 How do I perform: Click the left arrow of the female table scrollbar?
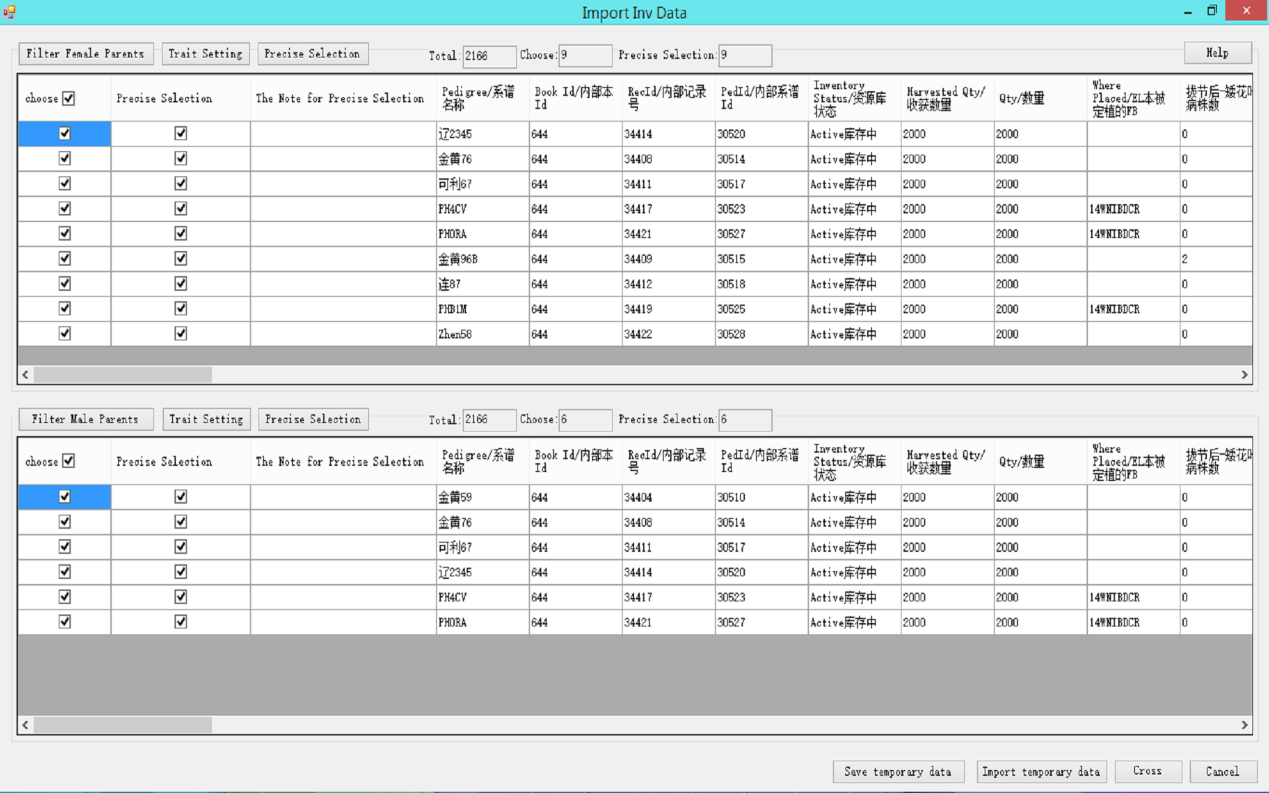coord(25,375)
